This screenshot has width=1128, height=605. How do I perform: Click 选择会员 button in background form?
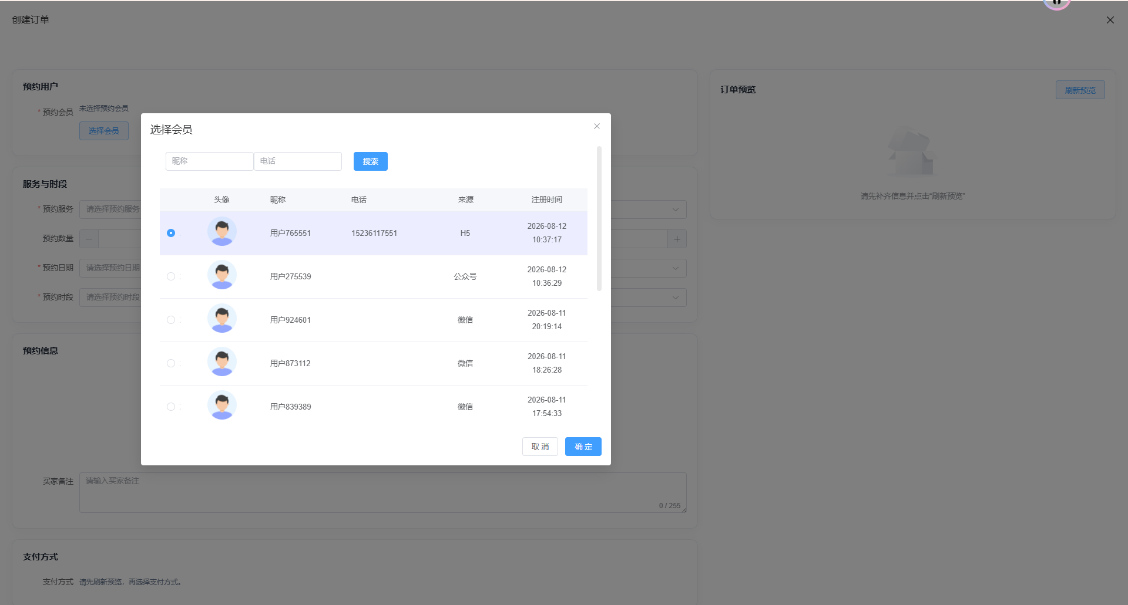pyautogui.click(x=104, y=131)
